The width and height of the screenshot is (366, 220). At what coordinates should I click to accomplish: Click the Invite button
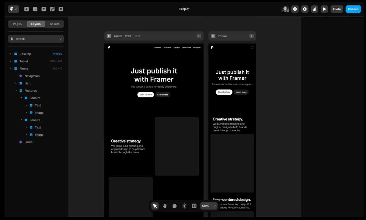tap(337, 9)
